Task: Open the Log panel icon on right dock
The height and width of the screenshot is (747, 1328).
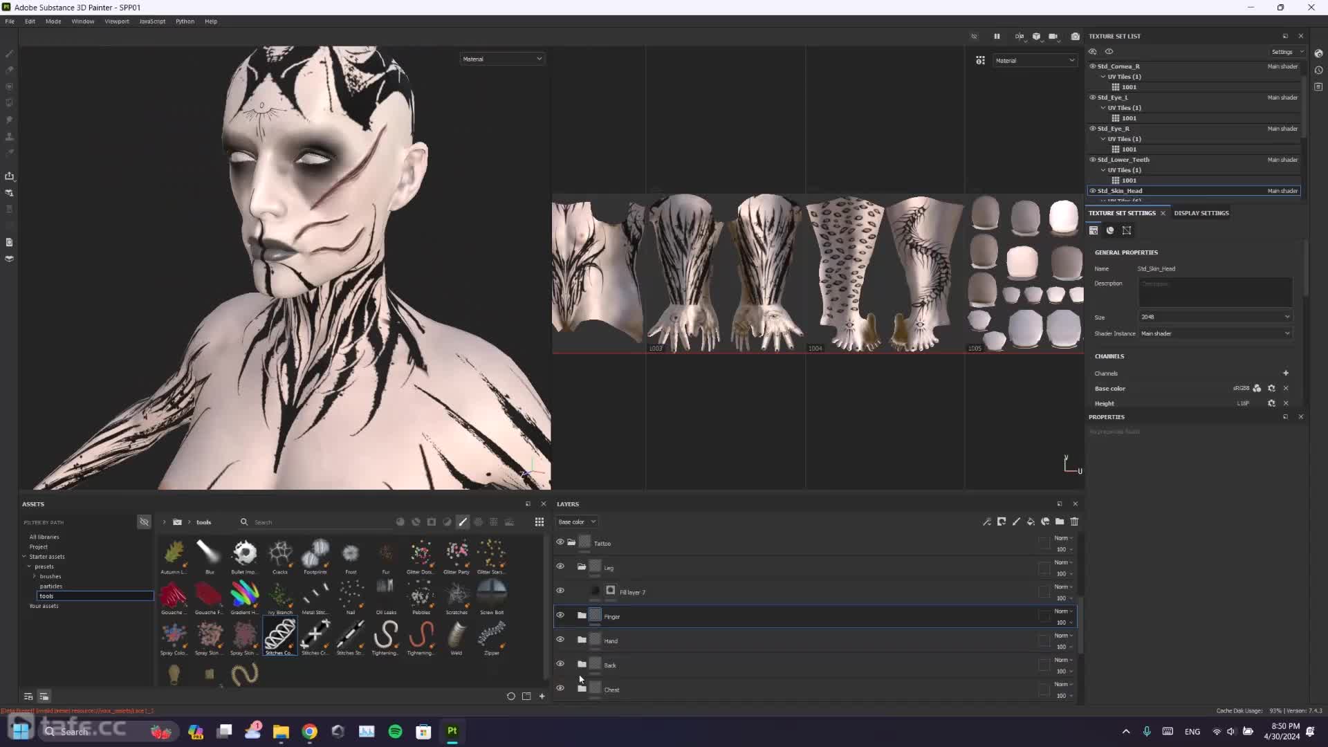Action: point(1318,86)
